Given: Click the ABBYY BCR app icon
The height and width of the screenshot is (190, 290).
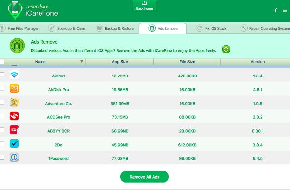Looking at the screenshot, I should [14, 130].
